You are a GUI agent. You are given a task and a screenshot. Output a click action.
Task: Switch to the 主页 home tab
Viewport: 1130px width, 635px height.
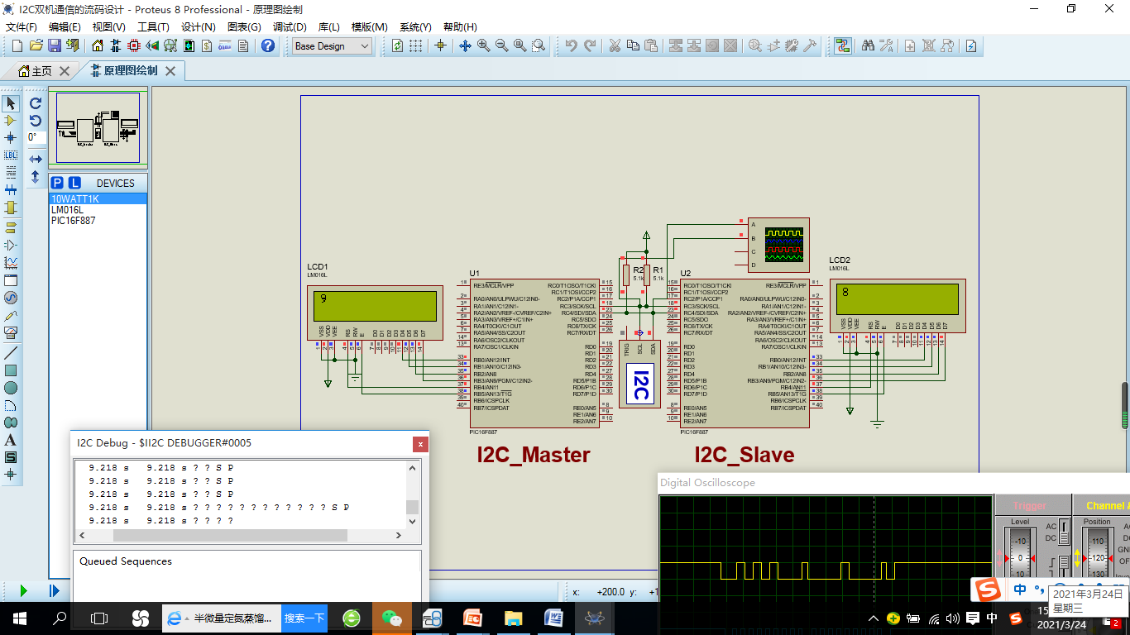41,71
